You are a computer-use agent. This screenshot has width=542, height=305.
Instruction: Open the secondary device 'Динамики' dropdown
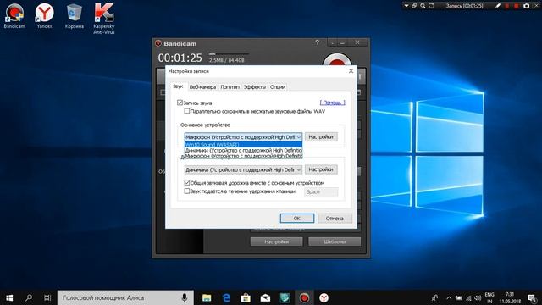click(x=243, y=169)
